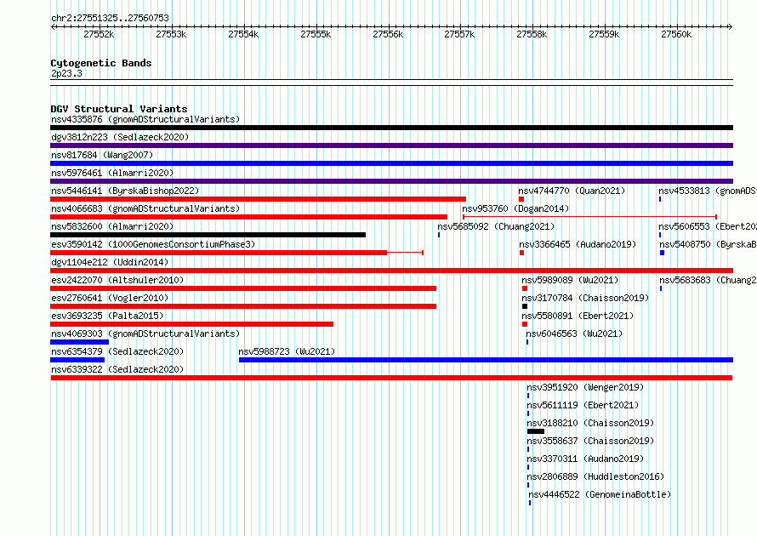Click the thin red nsv953760 variant line
This screenshot has width=757, height=536.
590,217
